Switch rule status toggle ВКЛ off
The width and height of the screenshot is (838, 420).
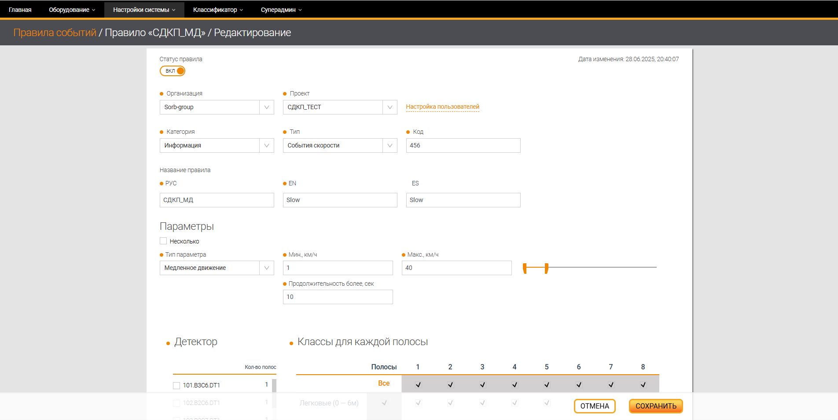(172, 71)
